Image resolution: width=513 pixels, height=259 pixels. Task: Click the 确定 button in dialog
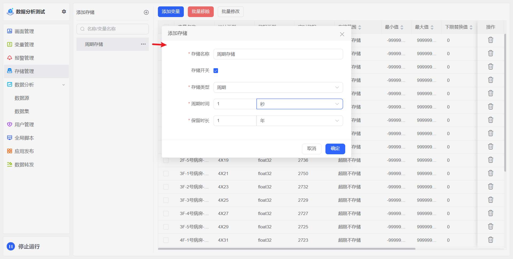(335, 149)
